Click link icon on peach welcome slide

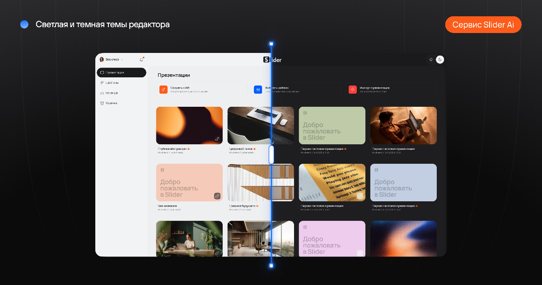pos(217,196)
